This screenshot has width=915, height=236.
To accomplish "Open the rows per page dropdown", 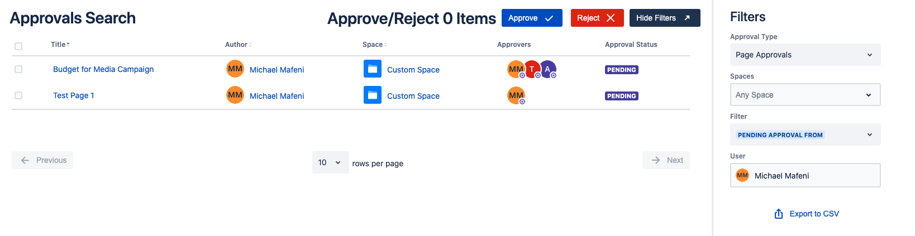I will [330, 162].
